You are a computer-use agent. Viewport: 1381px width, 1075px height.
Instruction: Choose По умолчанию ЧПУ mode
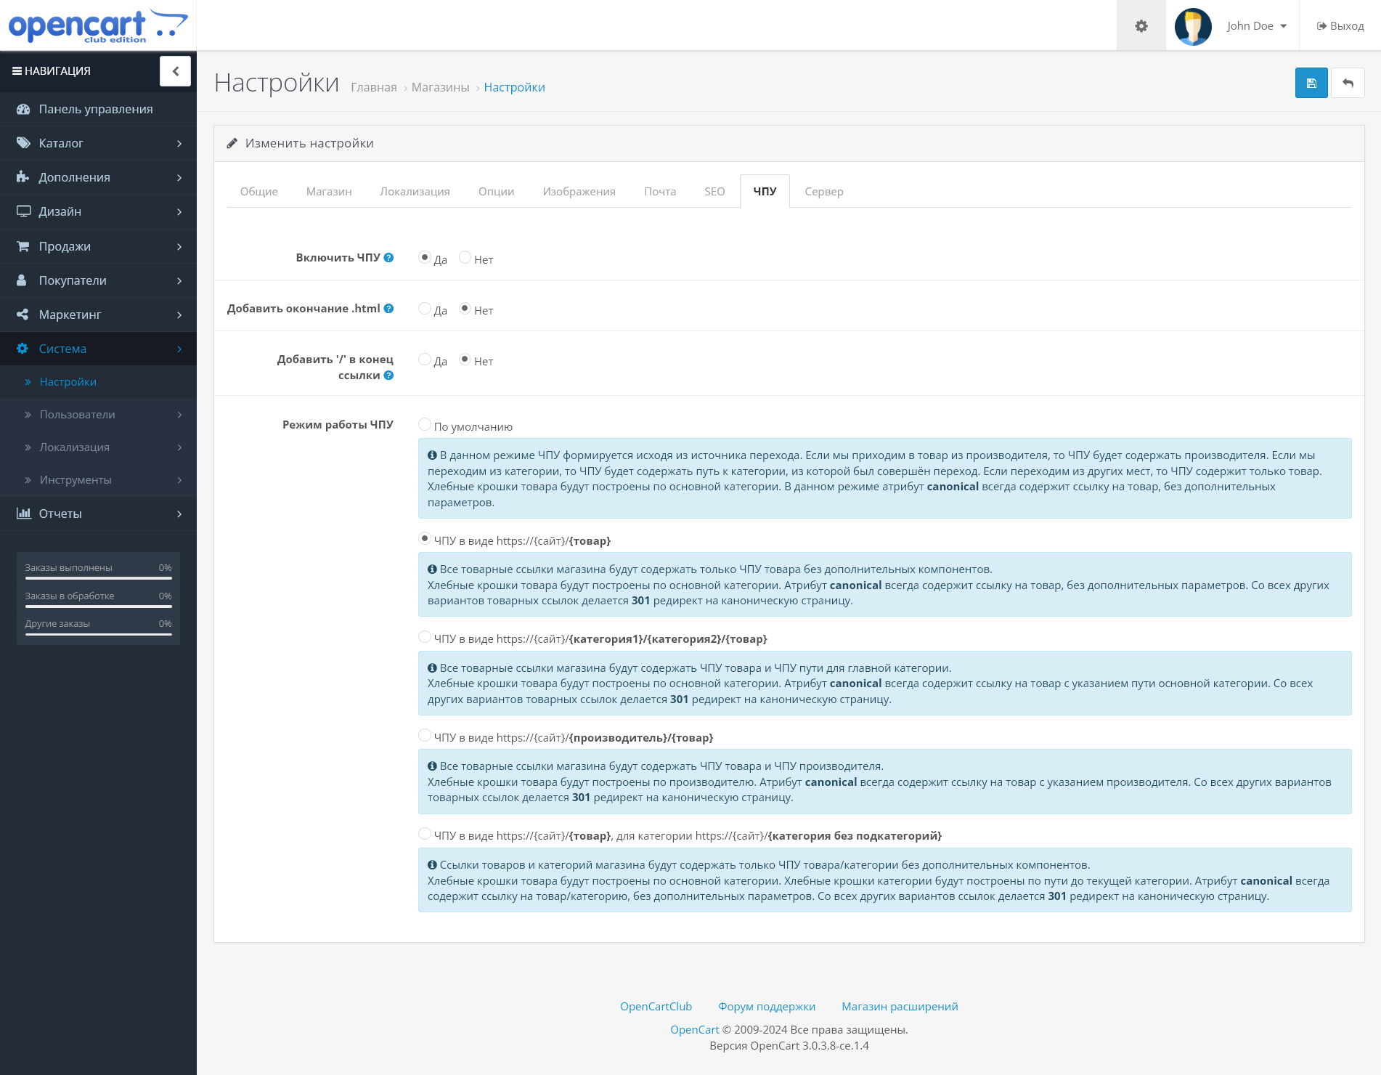click(x=425, y=425)
